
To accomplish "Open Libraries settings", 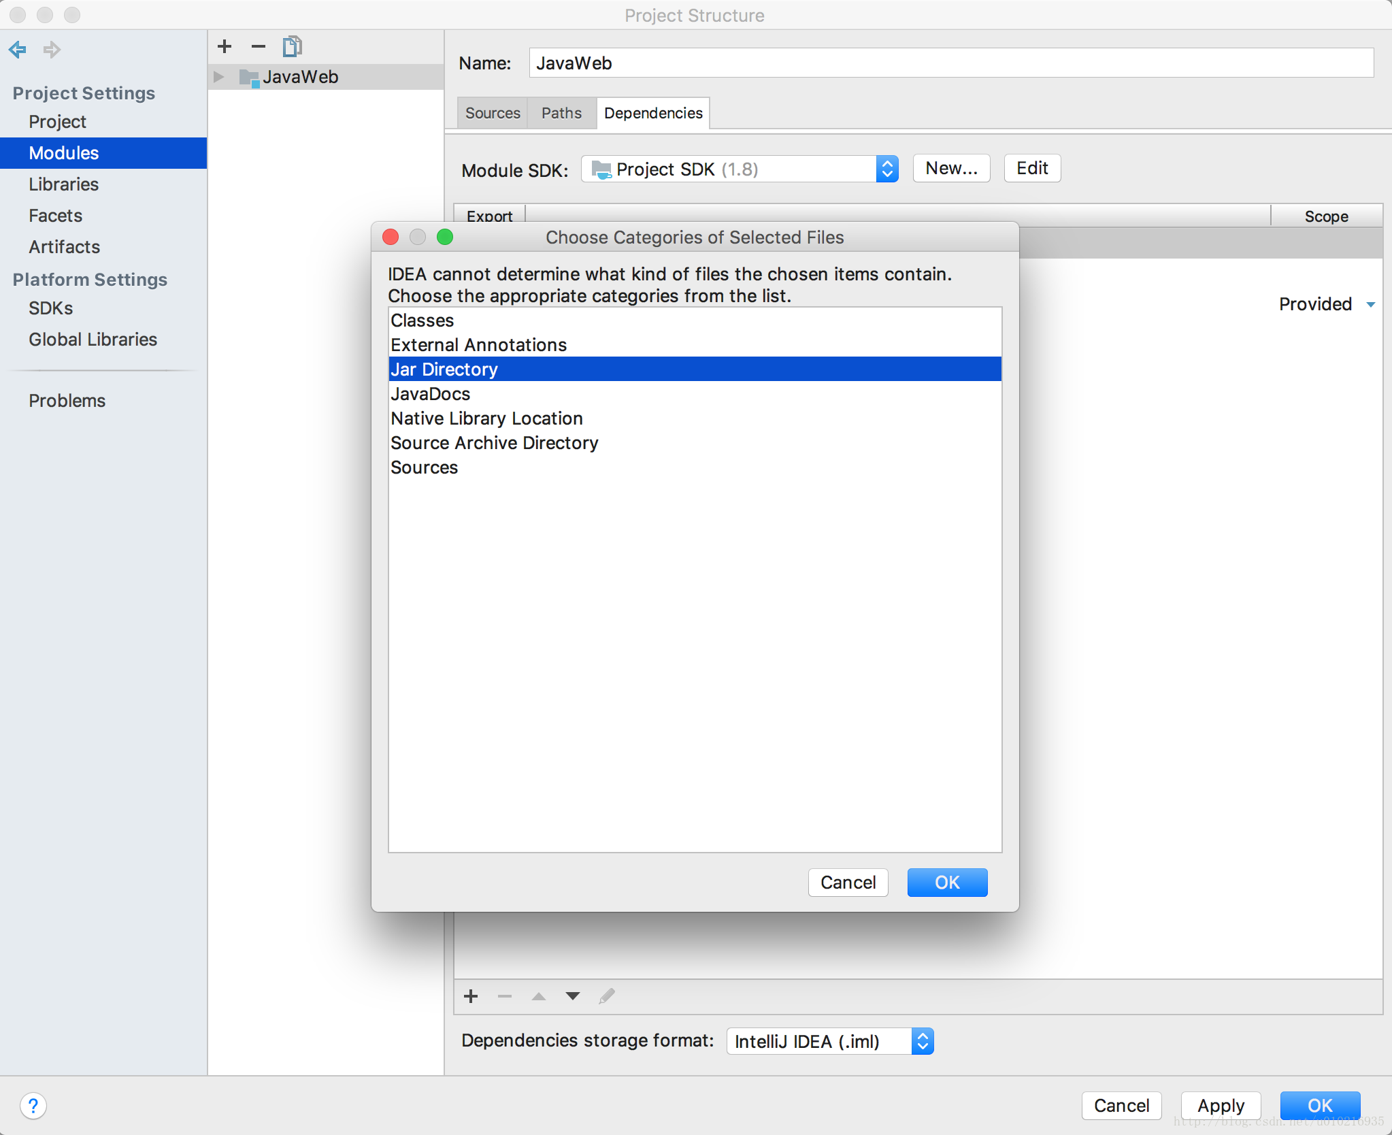I will (x=63, y=184).
